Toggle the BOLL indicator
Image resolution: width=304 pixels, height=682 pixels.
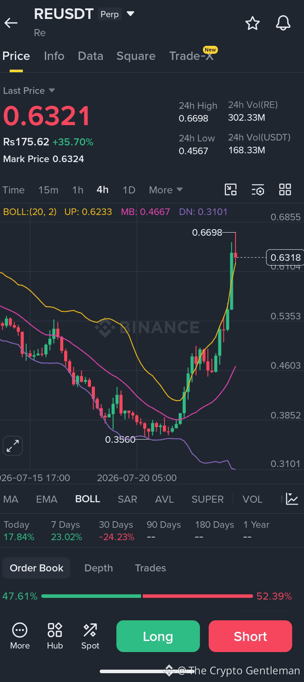tap(88, 499)
